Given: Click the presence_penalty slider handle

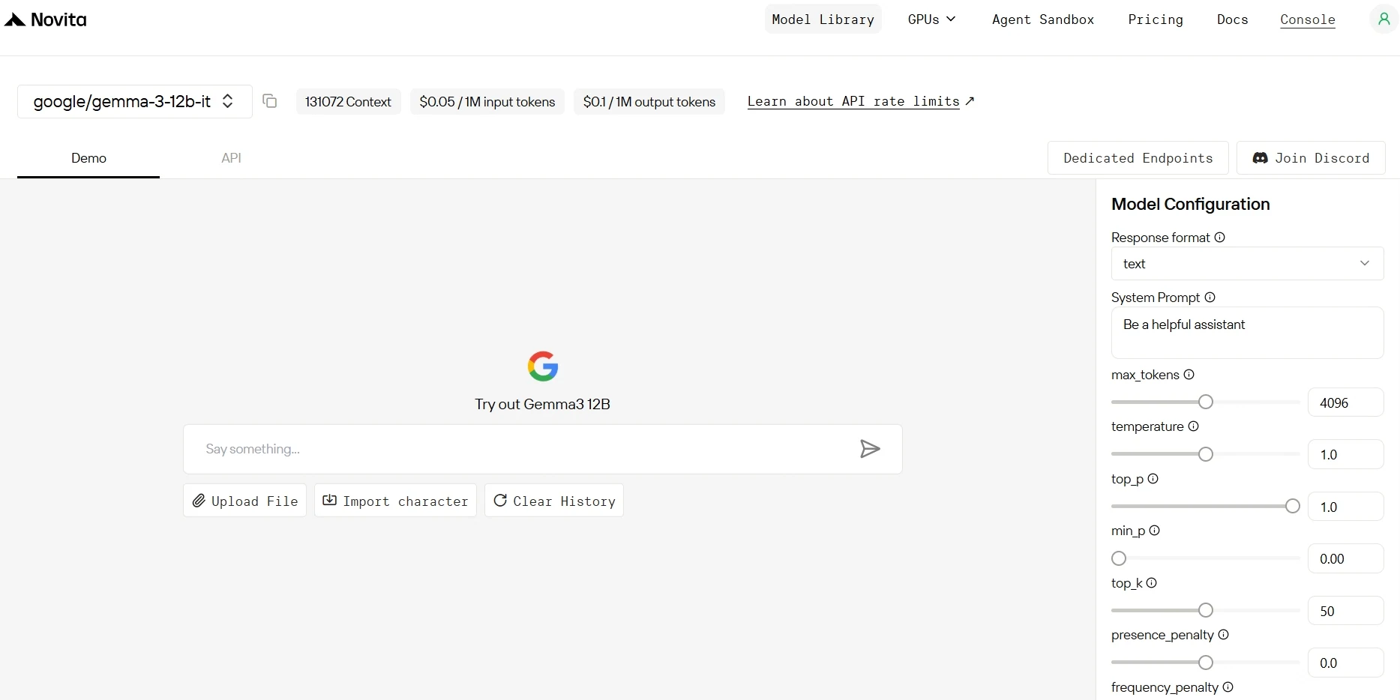Looking at the screenshot, I should (1206, 663).
